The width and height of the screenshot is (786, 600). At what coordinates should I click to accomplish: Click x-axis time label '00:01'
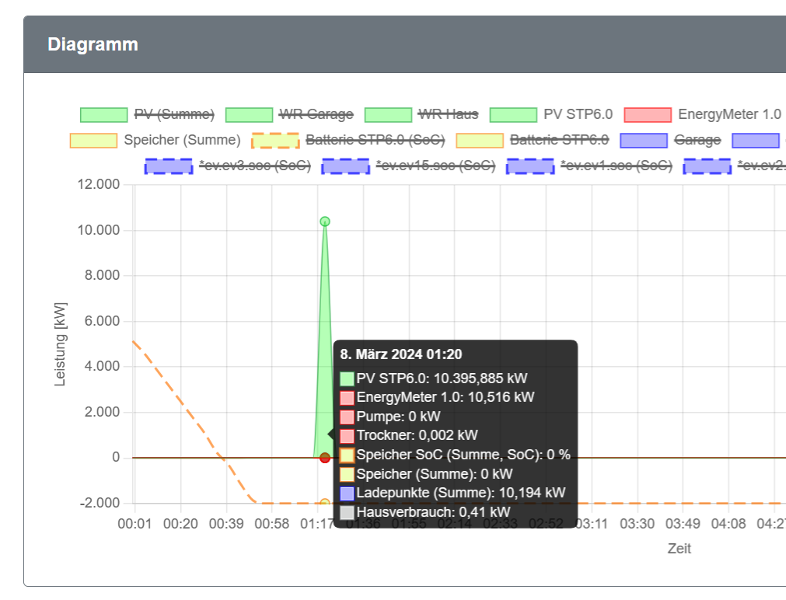tap(134, 524)
